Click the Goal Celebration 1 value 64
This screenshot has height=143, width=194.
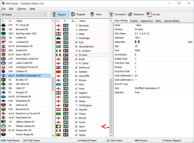pos(136,76)
